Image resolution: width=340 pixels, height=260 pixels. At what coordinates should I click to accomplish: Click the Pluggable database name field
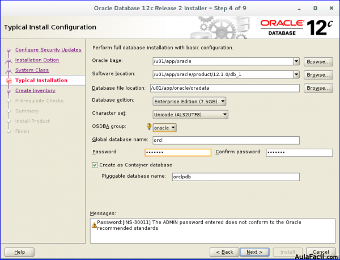click(x=236, y=177)
